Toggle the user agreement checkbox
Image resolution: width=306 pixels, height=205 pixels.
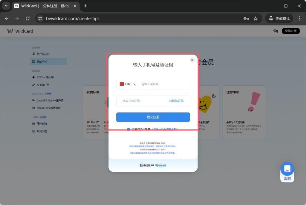128,129
